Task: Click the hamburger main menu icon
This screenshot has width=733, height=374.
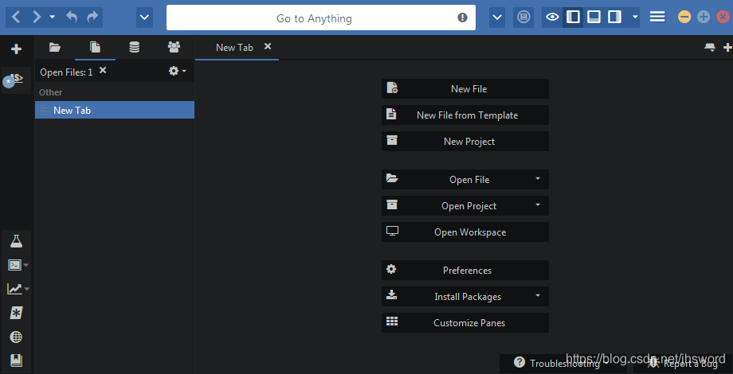Action: pos(657,17)
